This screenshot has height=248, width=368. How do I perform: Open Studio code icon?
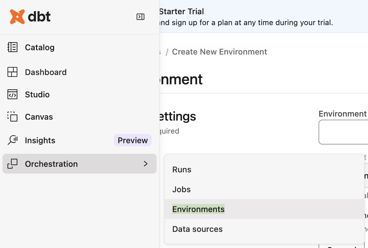pyautogui.click(x=12, y=95)
